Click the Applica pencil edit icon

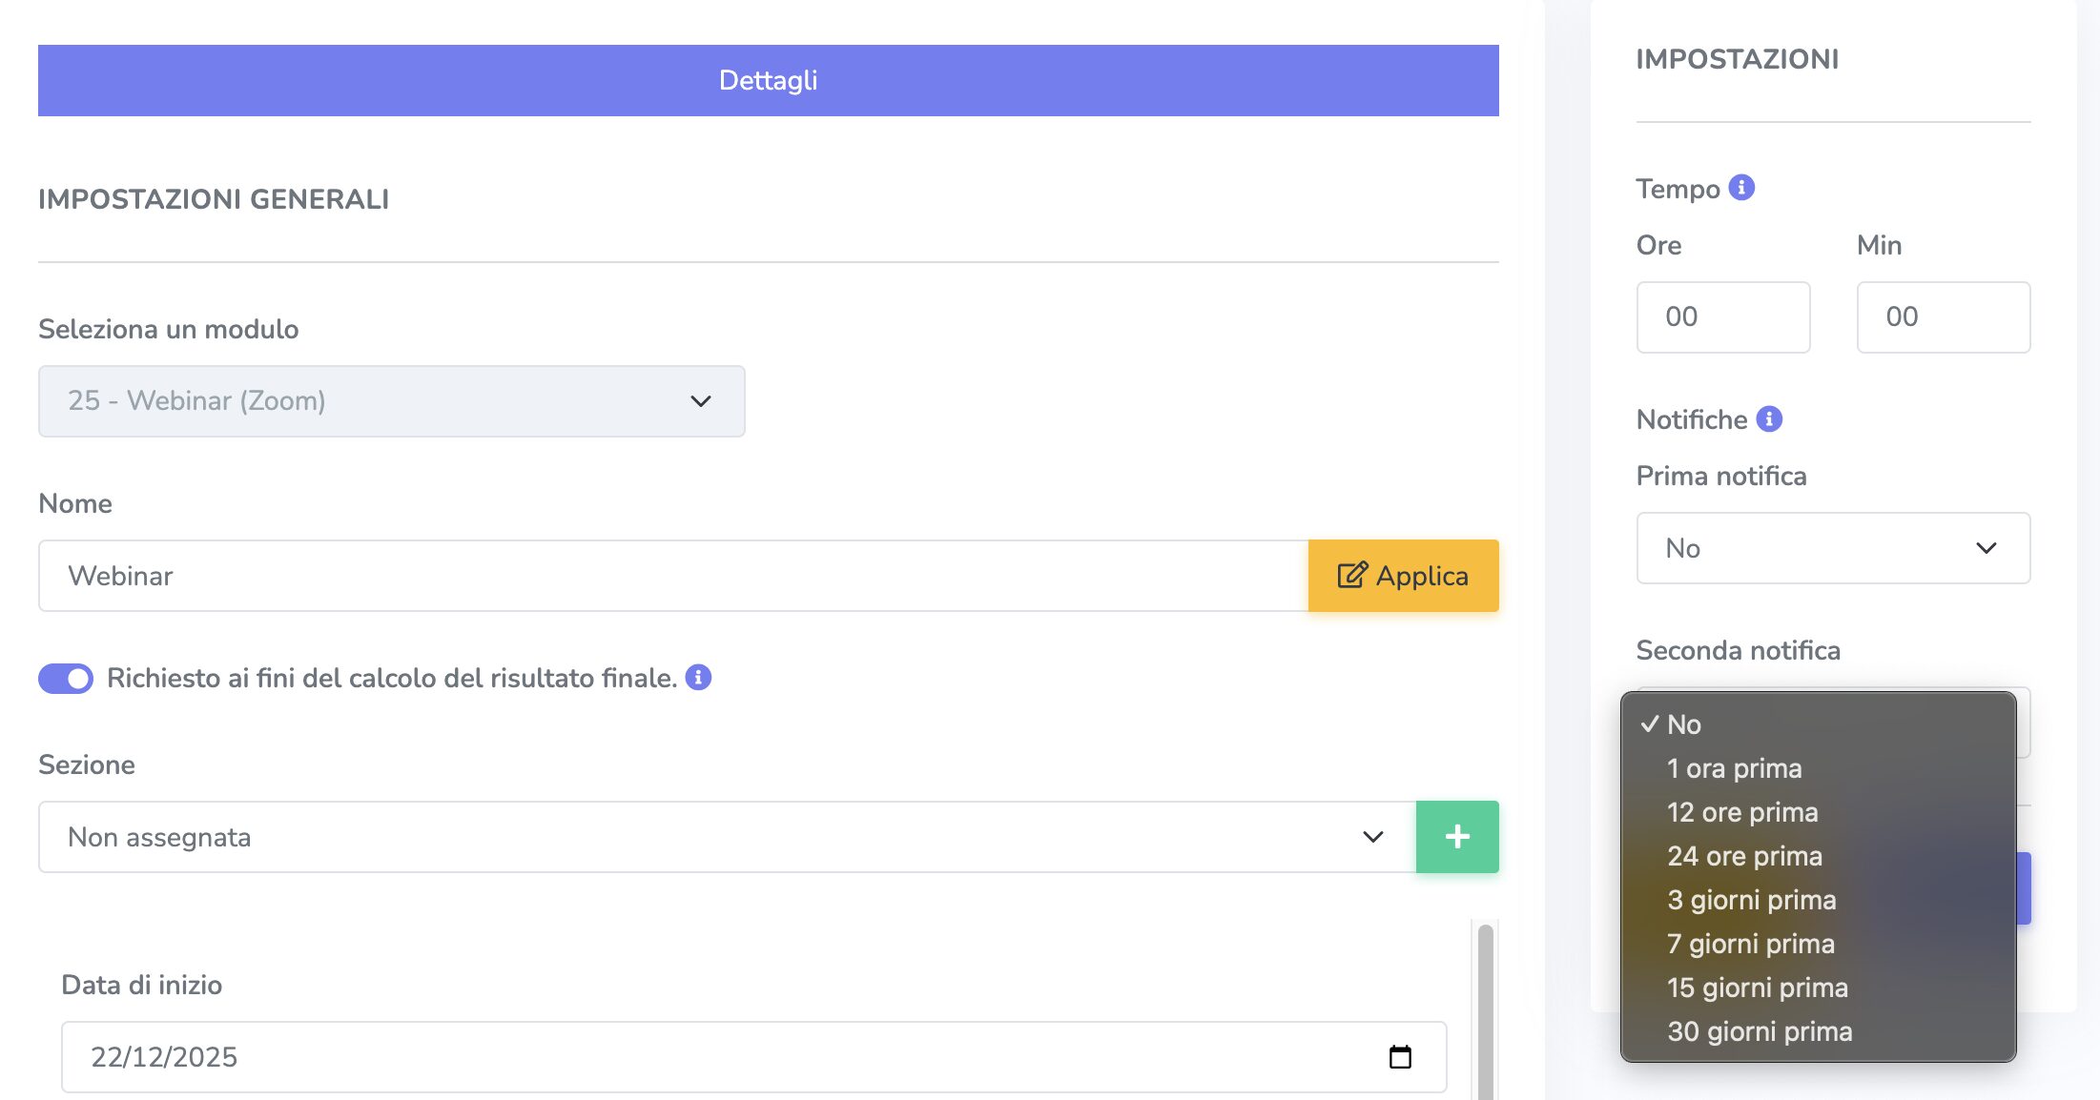coord(1351,576)
